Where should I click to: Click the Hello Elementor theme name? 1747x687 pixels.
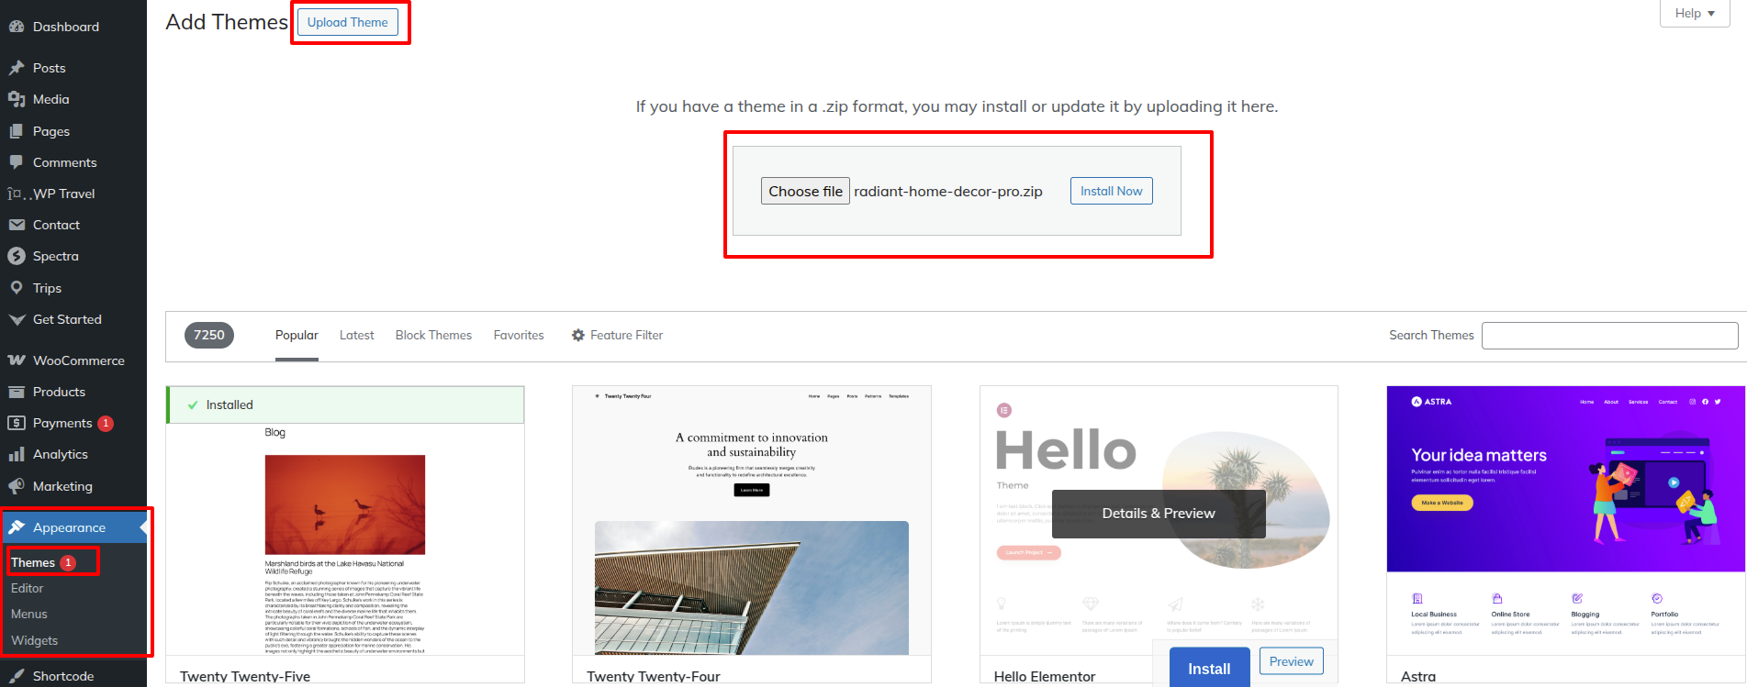click(1045, 677)
